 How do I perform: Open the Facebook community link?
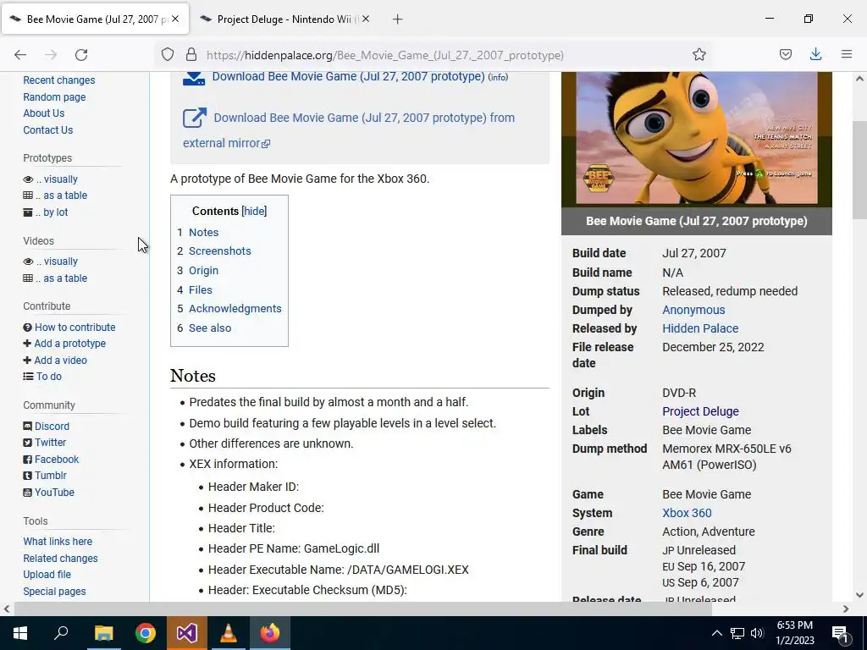pyautogui.click(x=57, y=460)
